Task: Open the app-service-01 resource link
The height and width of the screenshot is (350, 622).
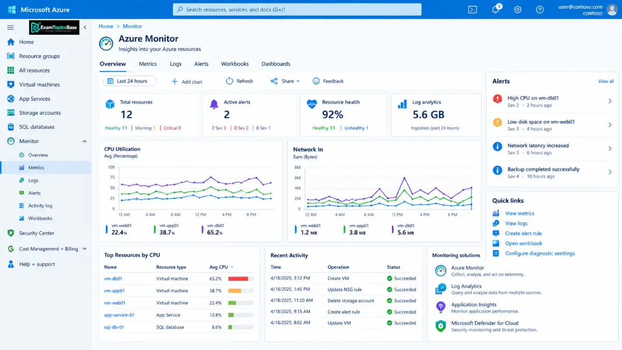Action: pos(119,315)
